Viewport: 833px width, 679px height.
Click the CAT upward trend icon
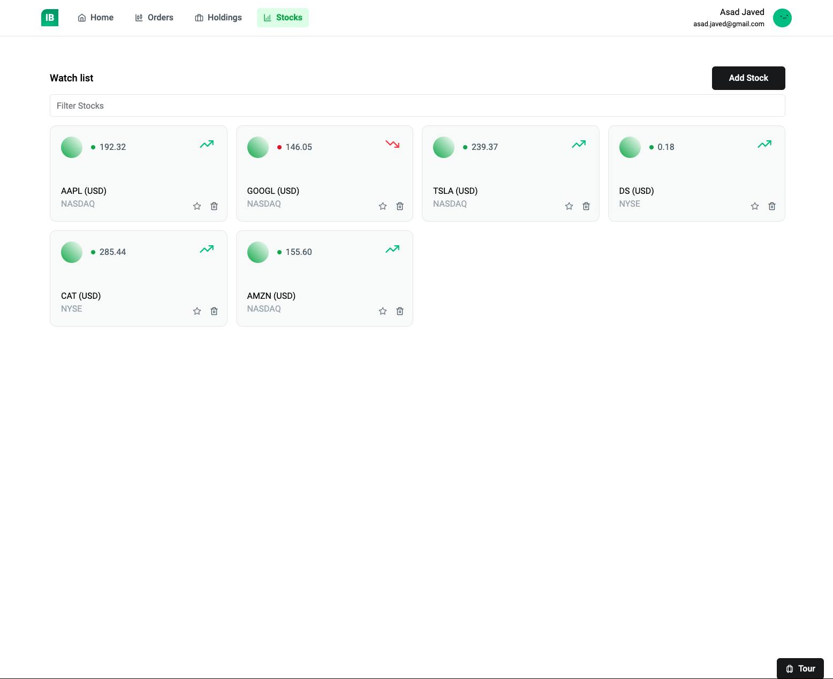click(207, 249)
